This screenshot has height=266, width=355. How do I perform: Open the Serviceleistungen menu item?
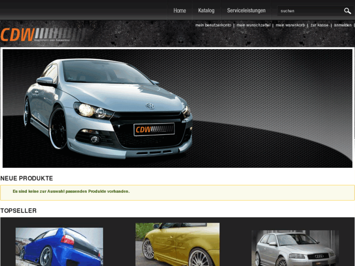pos(246,10)
